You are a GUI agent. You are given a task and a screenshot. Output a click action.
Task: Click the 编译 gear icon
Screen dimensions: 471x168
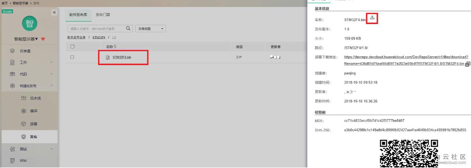(x=23, y=111)
